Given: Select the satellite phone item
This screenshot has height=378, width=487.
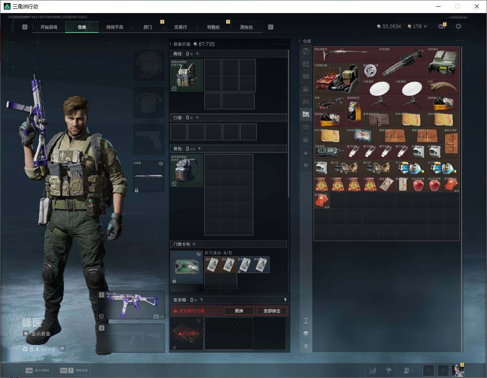Looking at the screenshot, I should (x=330, y=151).
